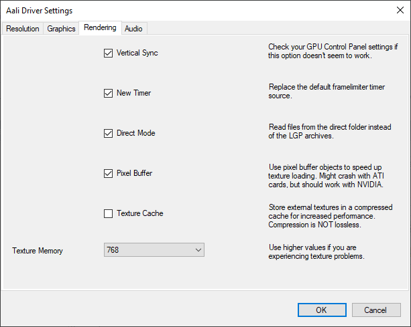Click the compressed cache description text

tap(331, 216)
